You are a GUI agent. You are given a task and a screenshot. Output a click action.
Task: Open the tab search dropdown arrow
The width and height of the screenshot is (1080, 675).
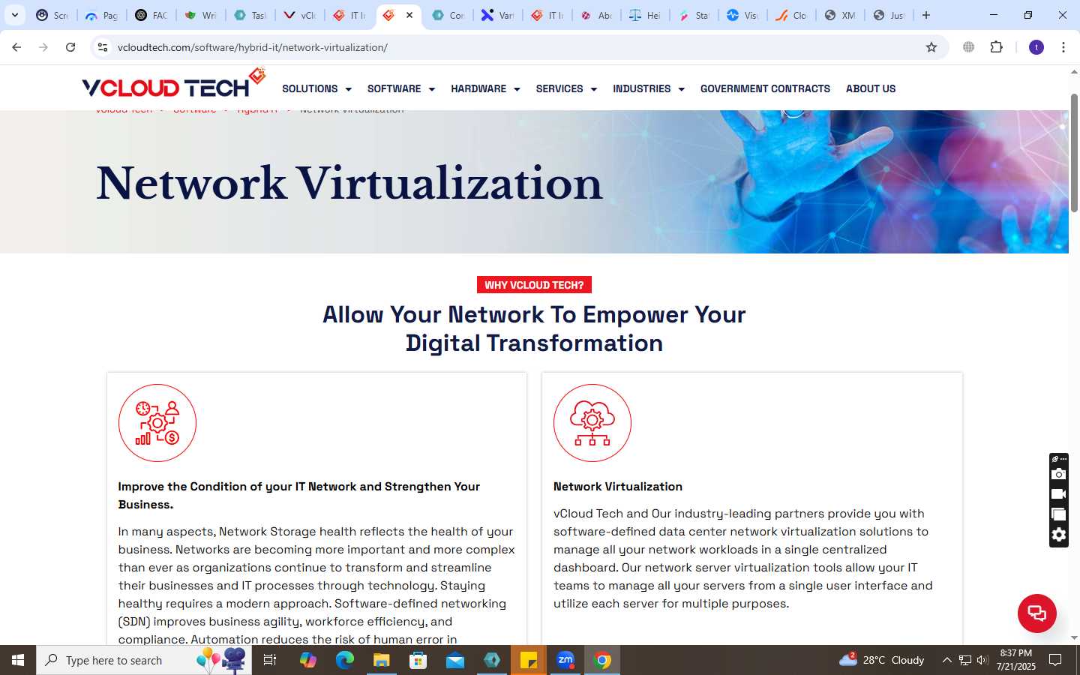[x=15, y=15]
